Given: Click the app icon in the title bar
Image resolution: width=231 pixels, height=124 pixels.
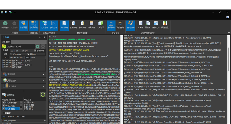Looking at the screenshot, I should pos(2,12).
